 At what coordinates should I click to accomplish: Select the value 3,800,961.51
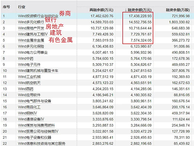pyautogui.click(x=141, y=101)
